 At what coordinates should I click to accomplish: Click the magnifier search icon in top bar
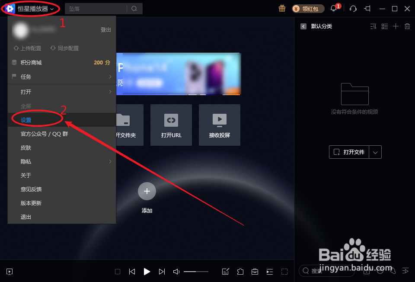tap(134, 9)
